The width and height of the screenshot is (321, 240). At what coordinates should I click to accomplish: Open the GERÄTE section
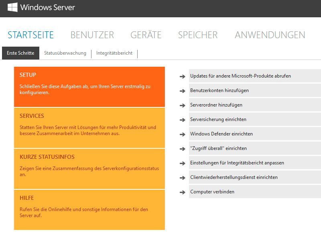(x=145, y=35)
